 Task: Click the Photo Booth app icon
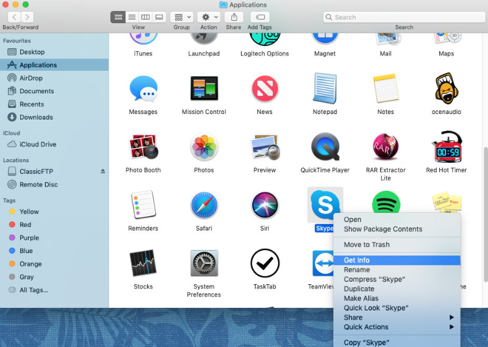(143, 146)
